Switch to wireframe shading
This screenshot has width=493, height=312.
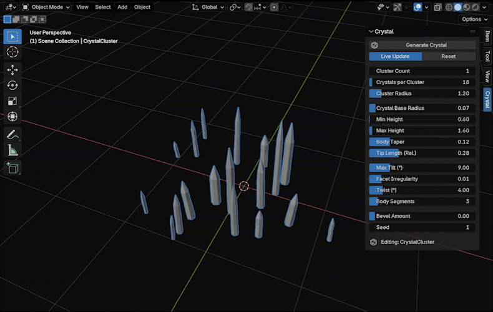[x=449, y=7]
